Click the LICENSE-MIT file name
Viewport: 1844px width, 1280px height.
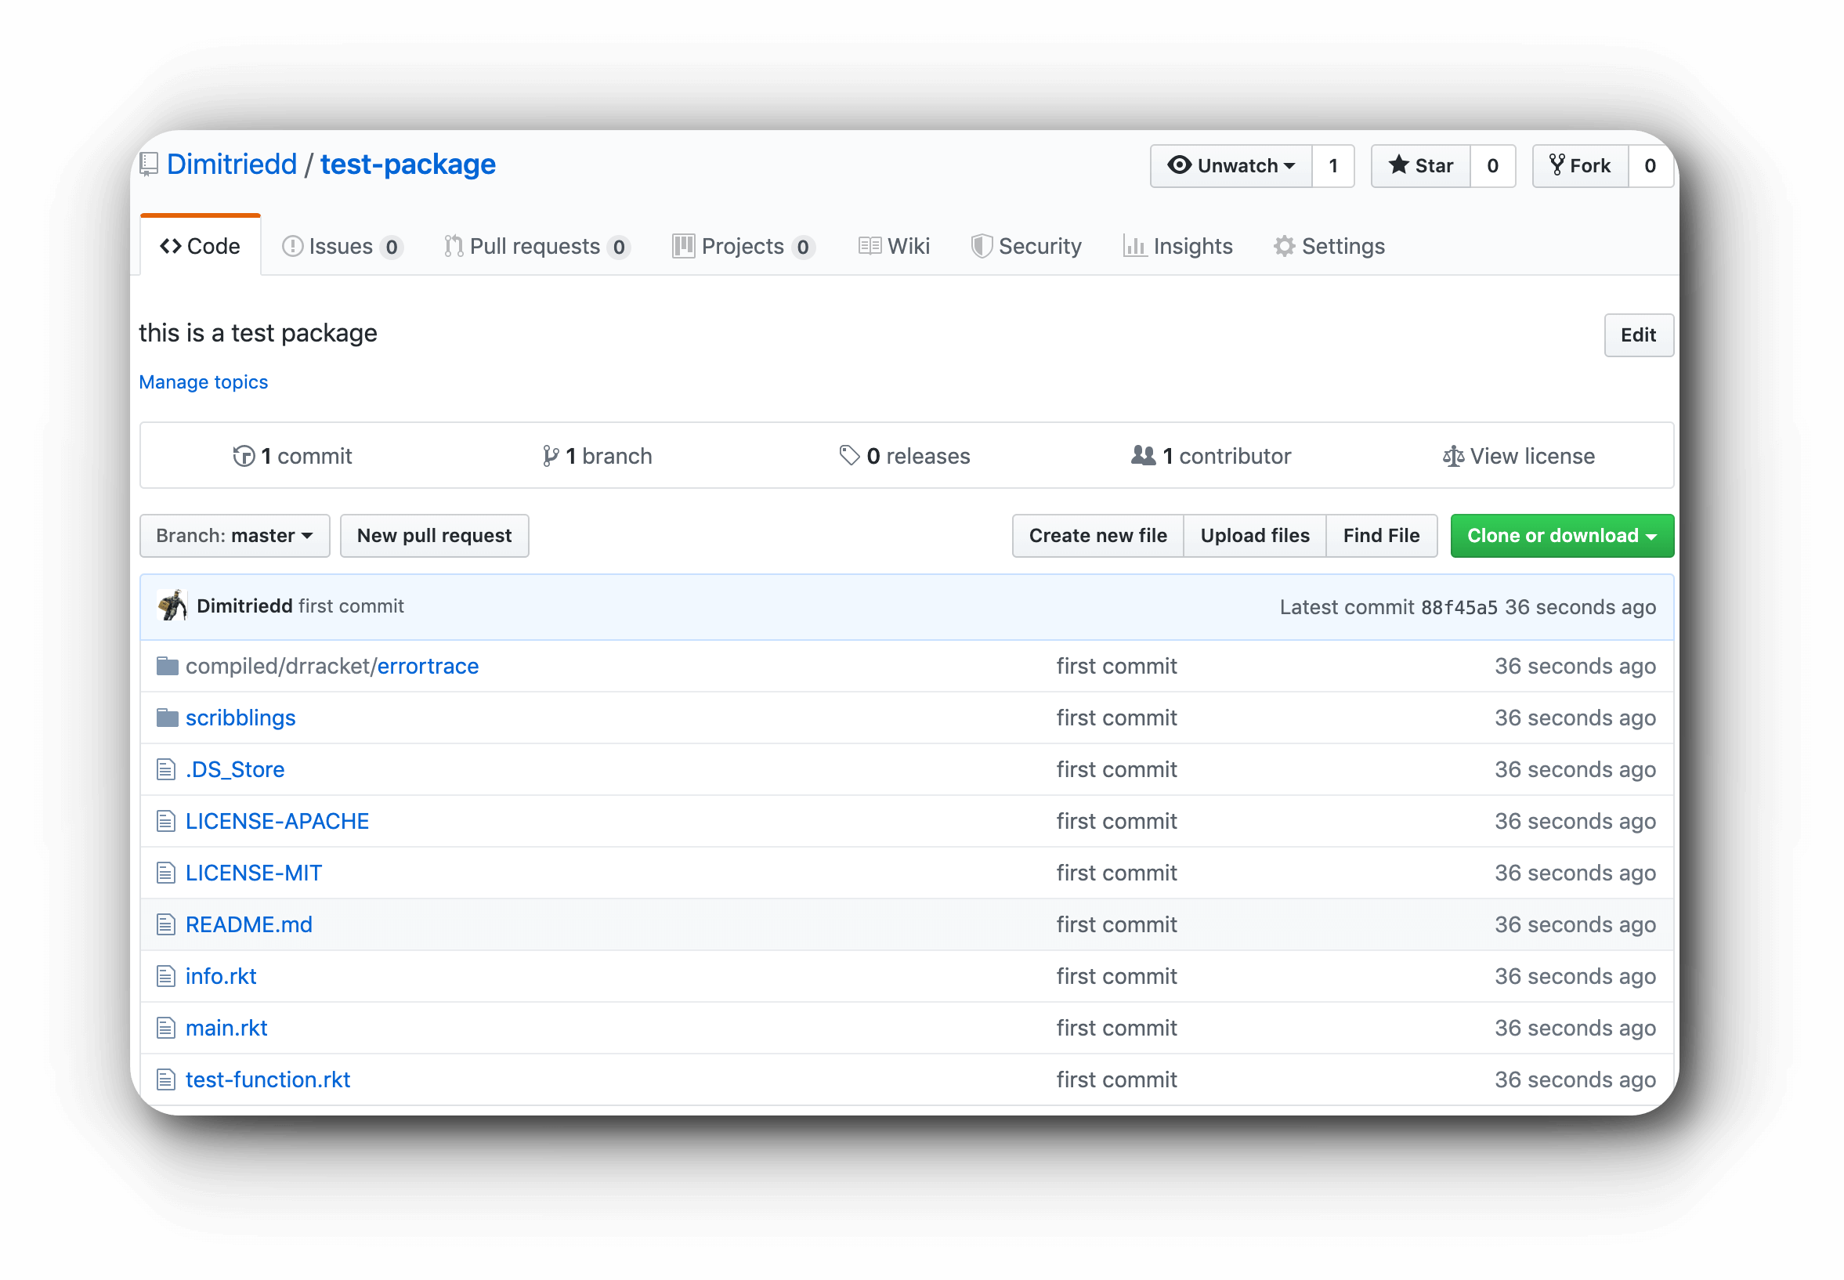[x=254, y=873]
